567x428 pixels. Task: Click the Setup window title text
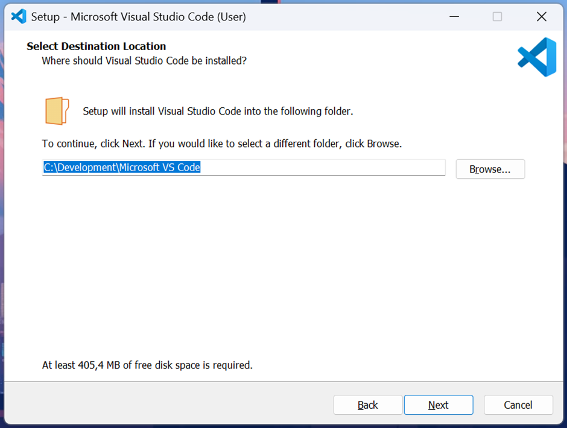point(139,17)
